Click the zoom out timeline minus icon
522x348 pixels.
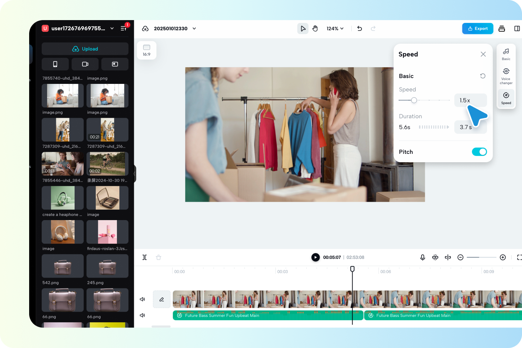pos(460,257)
